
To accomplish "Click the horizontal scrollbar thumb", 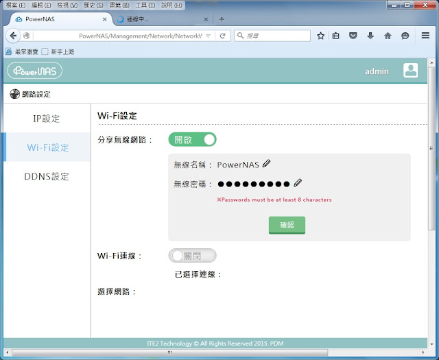I will coord(170,352).
